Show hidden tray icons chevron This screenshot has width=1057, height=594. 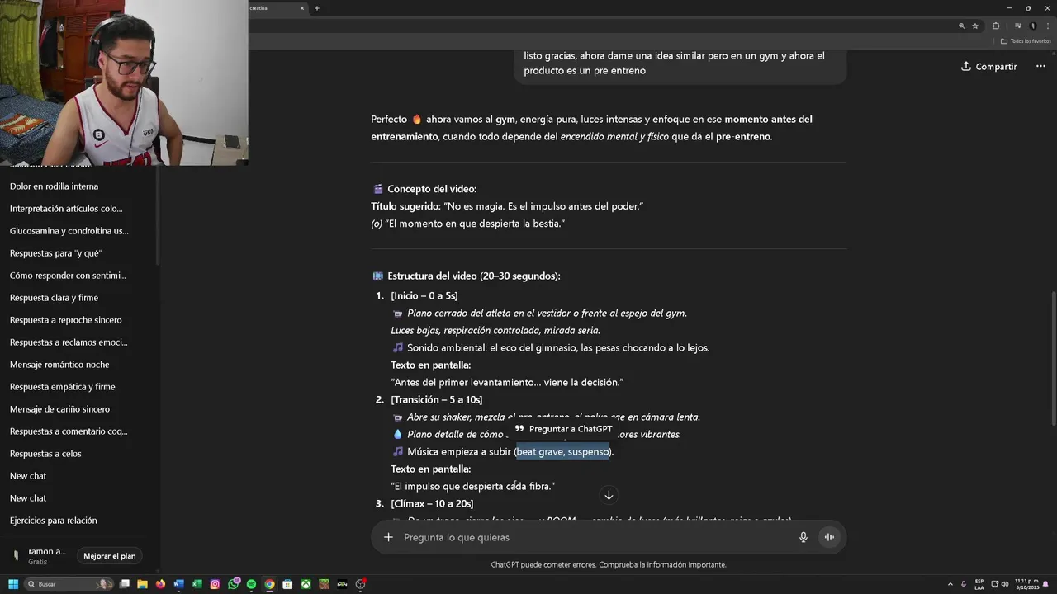(x=951, y=584)
